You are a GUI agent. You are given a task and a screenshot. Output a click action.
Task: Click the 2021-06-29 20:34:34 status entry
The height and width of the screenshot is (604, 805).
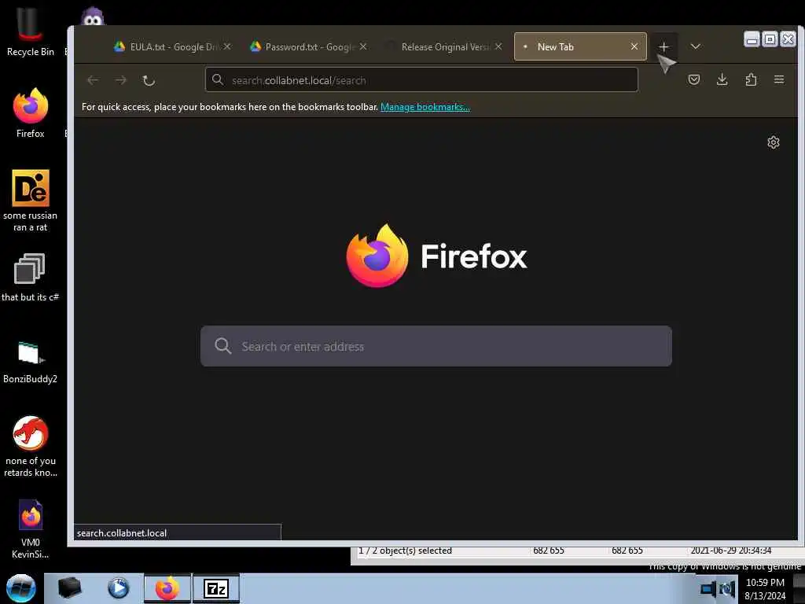pos(730,551)
